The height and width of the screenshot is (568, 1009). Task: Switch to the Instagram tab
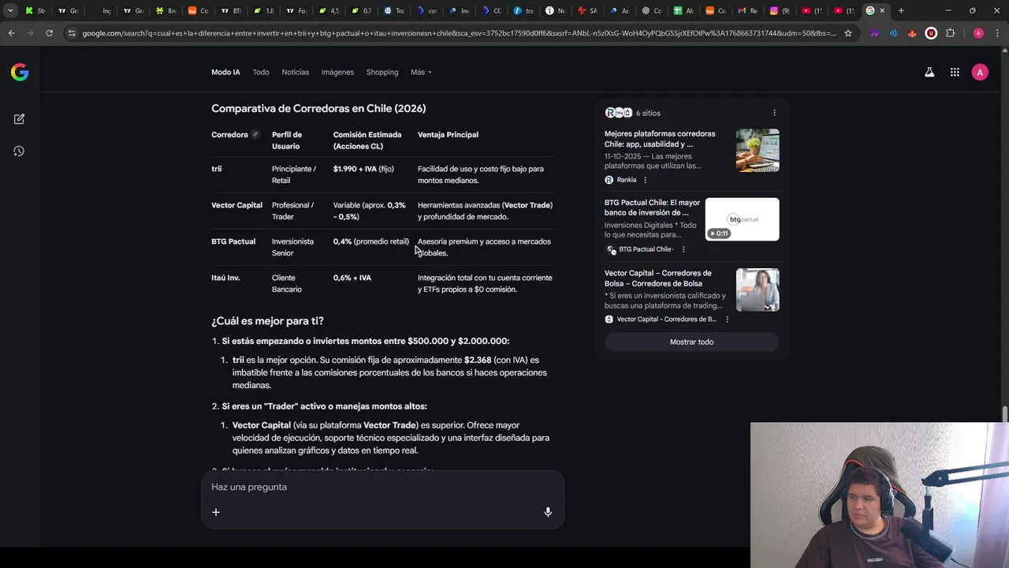[778, 10]
